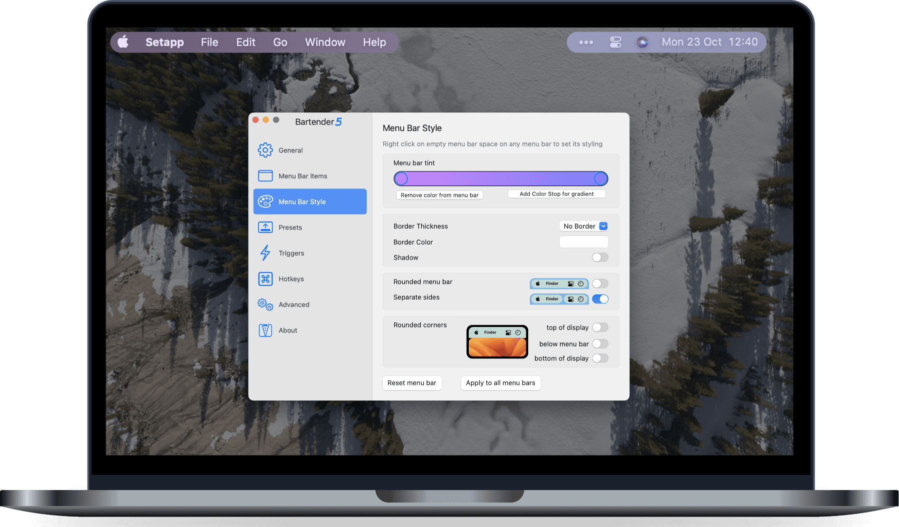The height and width of the screenshot is (527, 899).
Task: Open Control Center icon in menu bar
Action: click(615, 42)
